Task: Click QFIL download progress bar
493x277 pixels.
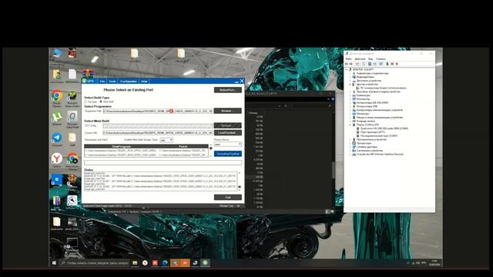Action: click(163, 162)
